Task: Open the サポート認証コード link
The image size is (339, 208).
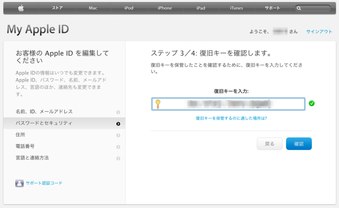Action: [x=44, y=183]
